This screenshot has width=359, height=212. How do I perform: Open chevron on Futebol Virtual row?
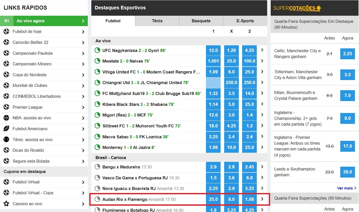pyautogui.click(x=83, y=182)
